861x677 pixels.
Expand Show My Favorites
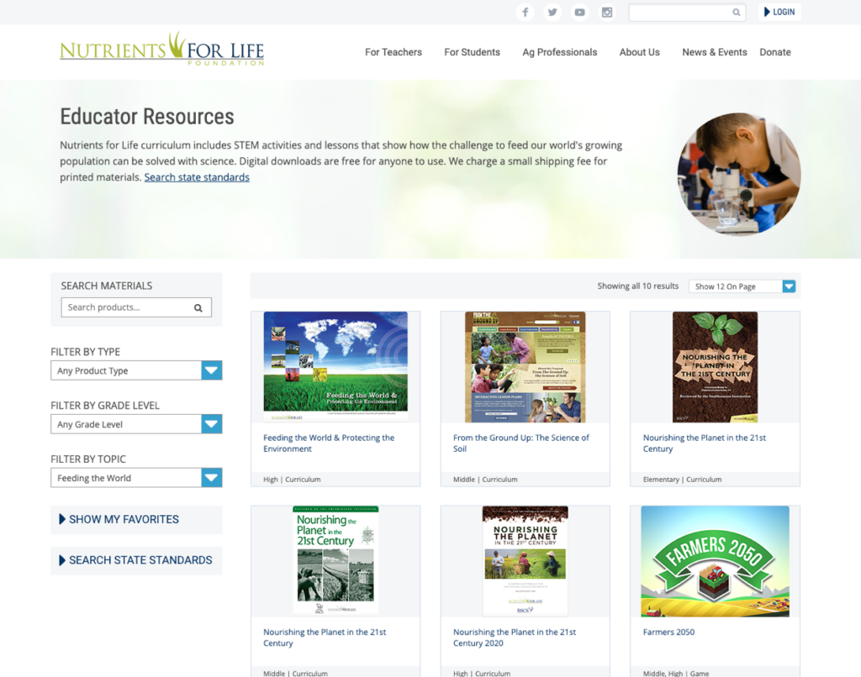point(136,520)
